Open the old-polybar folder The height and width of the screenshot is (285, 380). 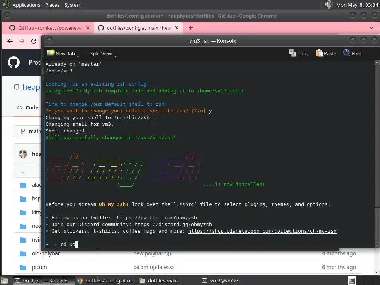[46, 253]
